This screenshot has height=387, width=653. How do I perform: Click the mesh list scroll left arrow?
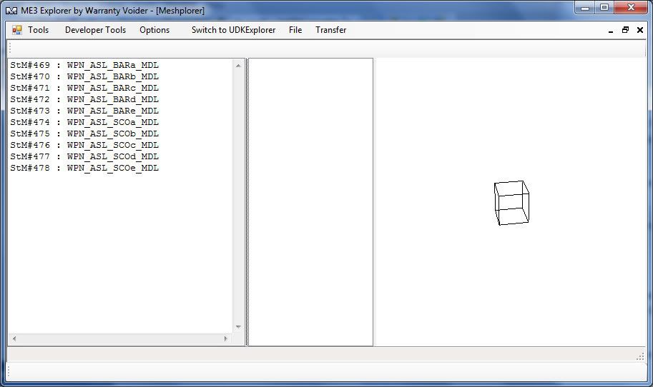pos(14,338)
